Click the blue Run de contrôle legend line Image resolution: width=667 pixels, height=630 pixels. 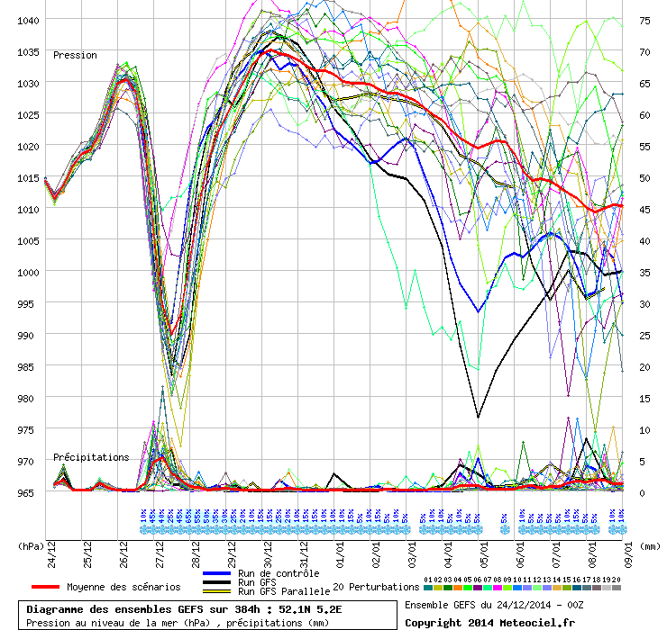coord(217,573)
